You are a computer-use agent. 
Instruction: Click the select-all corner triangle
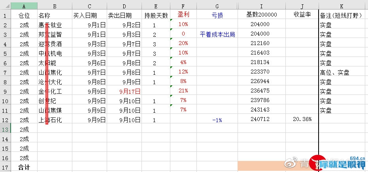point(7,6)
